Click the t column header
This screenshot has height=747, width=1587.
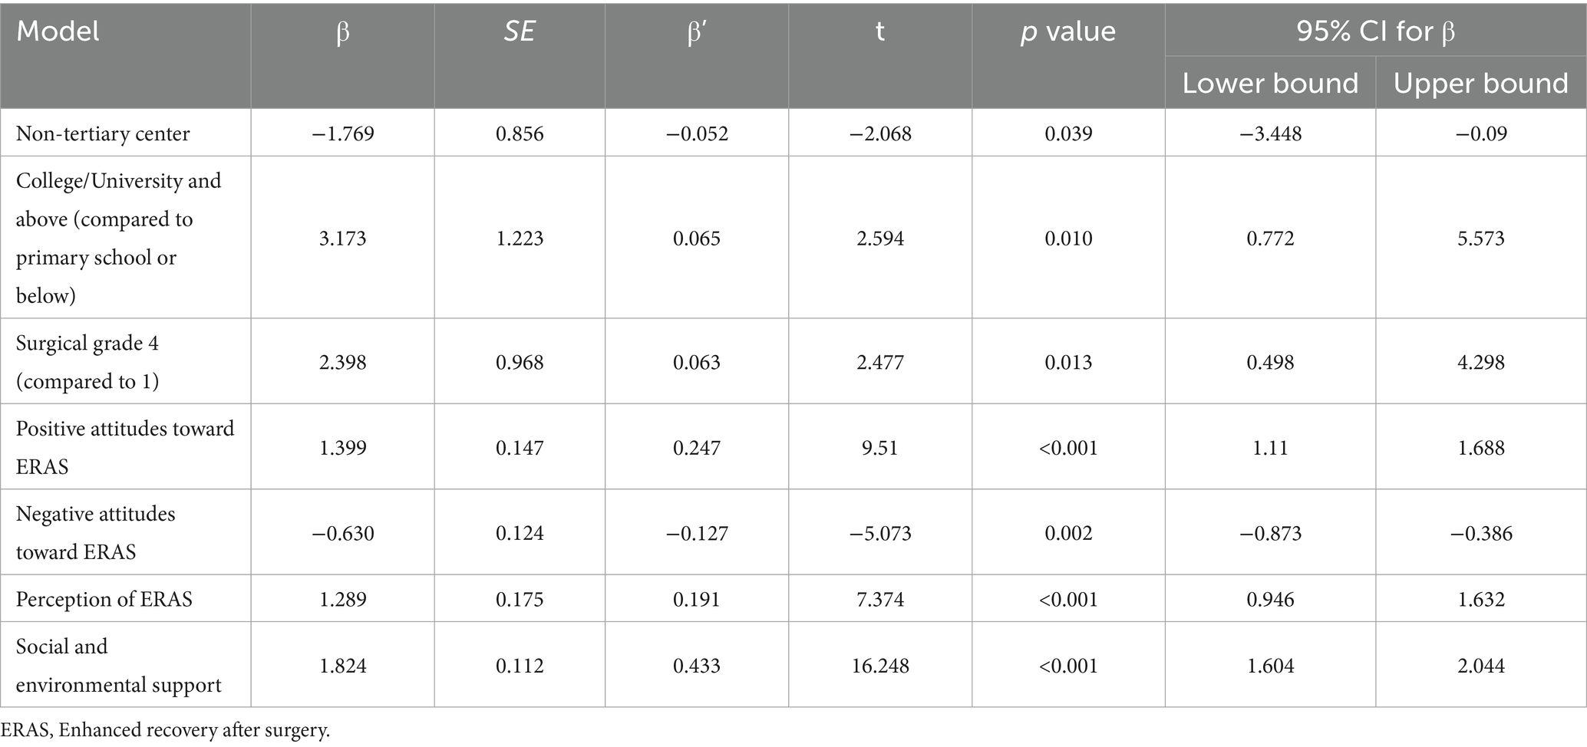click(x=879, y=32)
